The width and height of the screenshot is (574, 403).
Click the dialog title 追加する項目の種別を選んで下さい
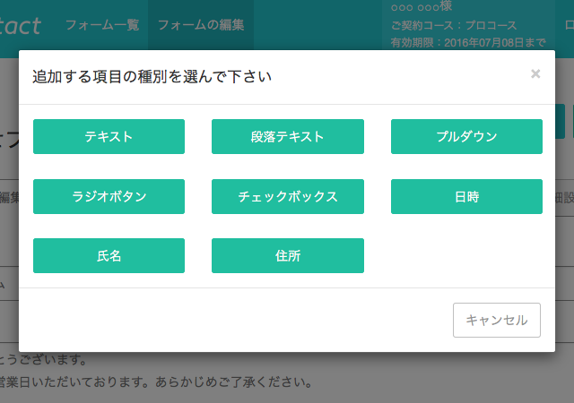[152, 77]
